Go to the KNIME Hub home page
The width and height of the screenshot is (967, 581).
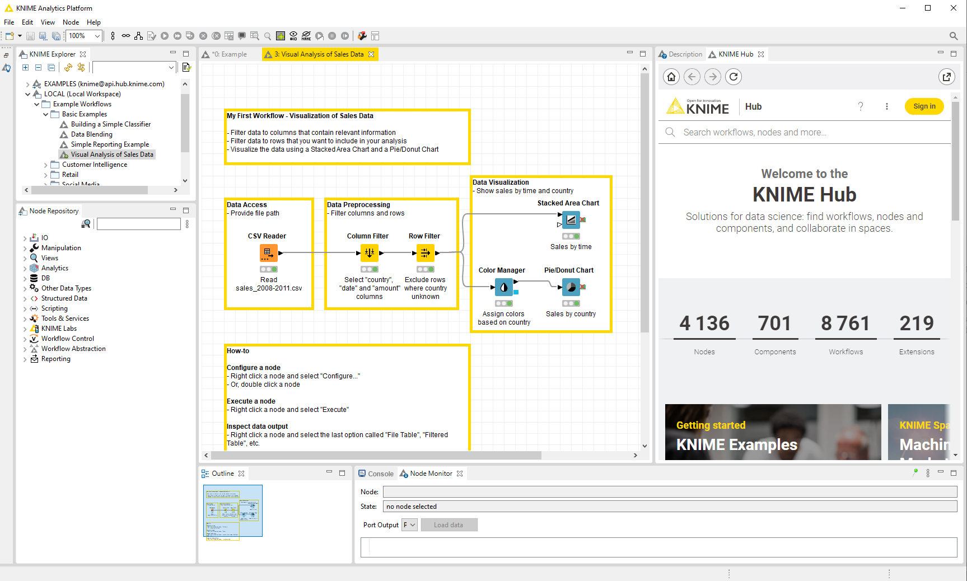[671, 77]
